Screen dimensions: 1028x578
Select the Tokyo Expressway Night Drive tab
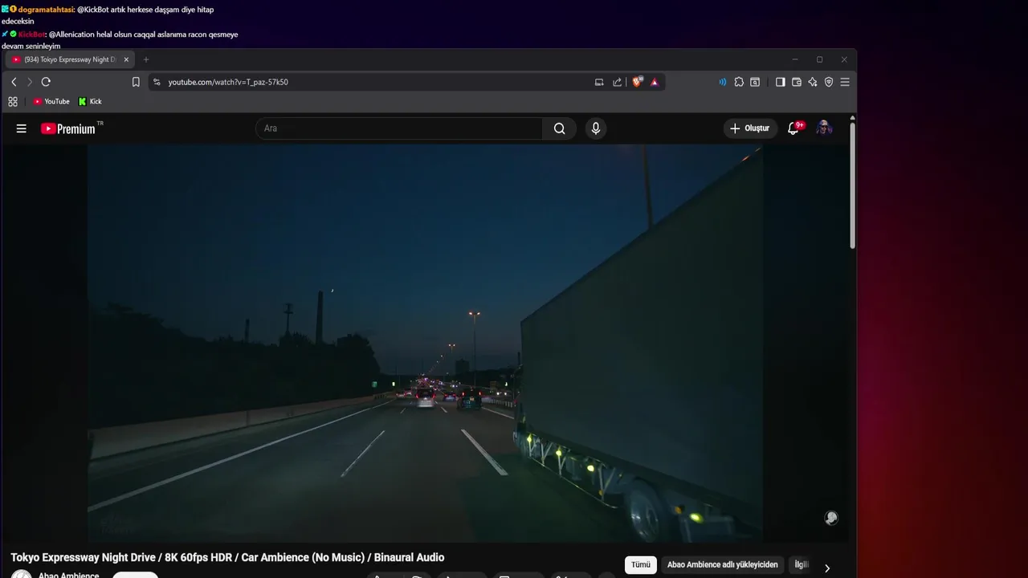(x=70, y=59)
